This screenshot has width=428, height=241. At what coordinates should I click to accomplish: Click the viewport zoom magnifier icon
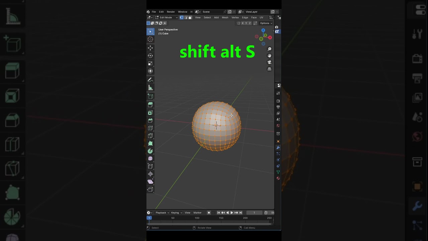[270, 49]
